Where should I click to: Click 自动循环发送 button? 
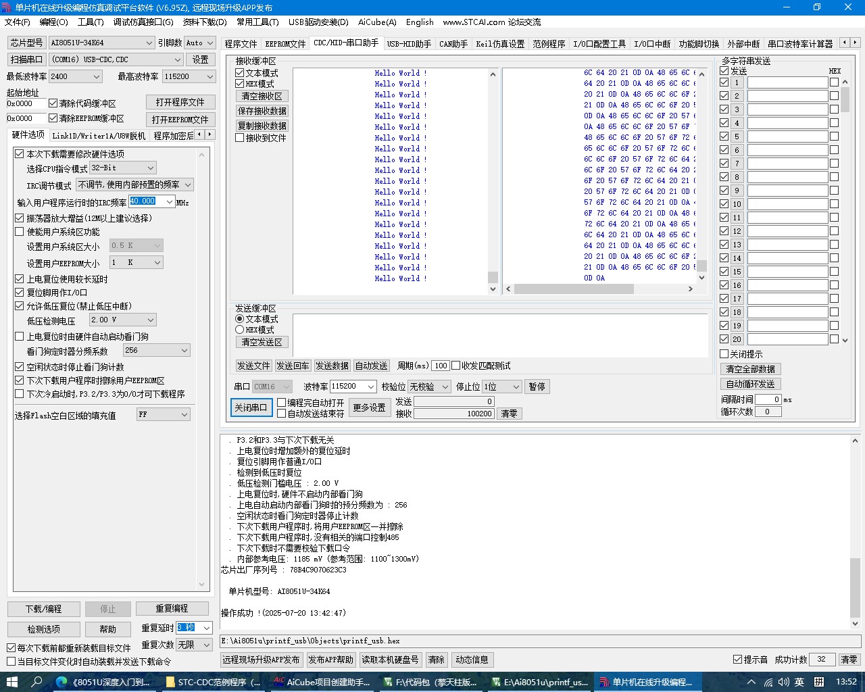click(x=751, y=384)
